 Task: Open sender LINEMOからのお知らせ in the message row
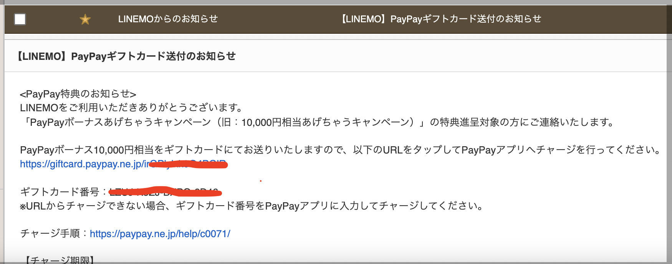[168, 19]
